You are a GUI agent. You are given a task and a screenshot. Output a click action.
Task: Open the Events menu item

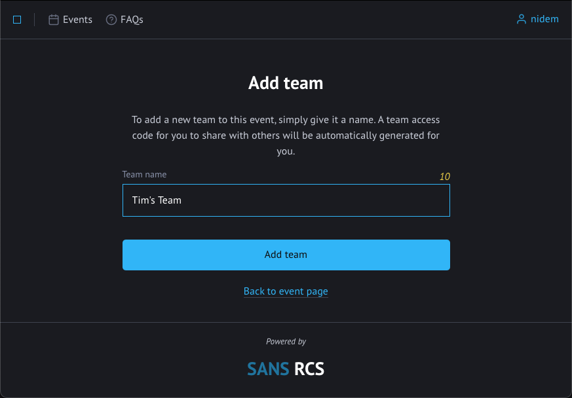pos(77,20)
